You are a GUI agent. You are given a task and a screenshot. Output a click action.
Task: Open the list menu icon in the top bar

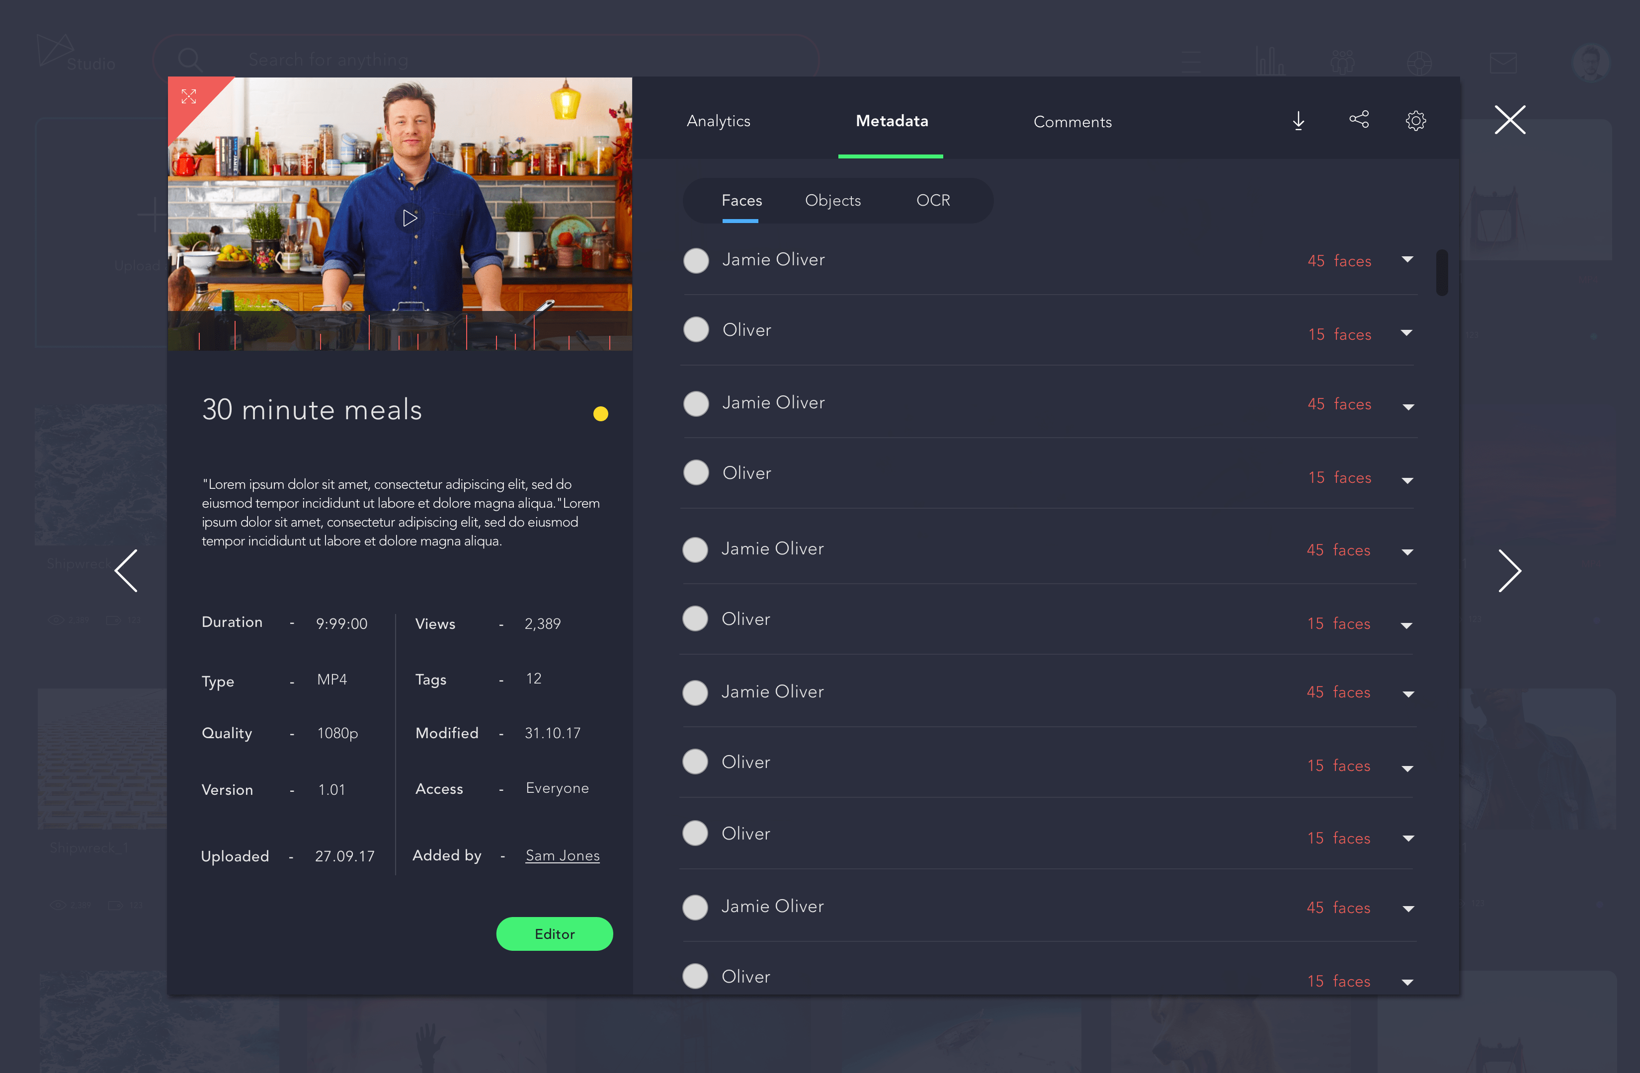coord(1191,62)
